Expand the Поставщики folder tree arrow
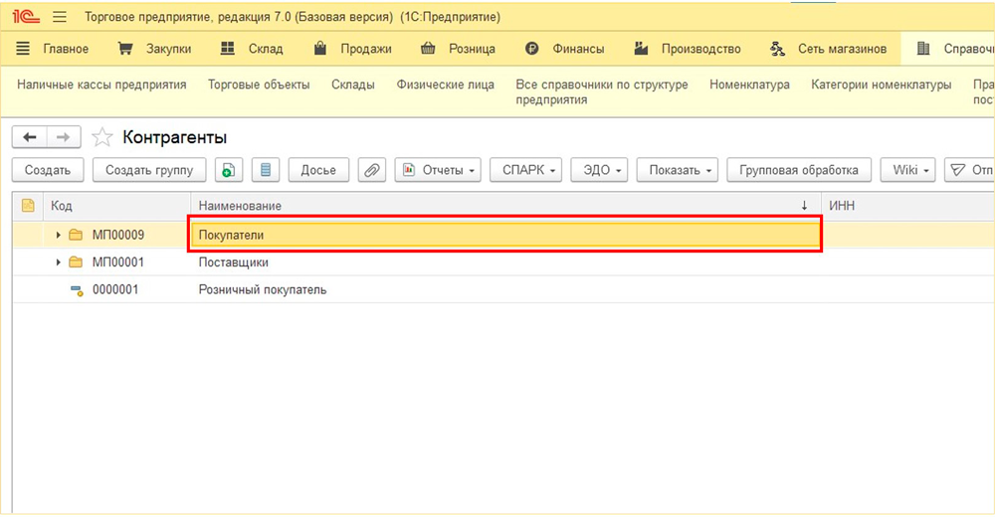 [x=59, y=262]
